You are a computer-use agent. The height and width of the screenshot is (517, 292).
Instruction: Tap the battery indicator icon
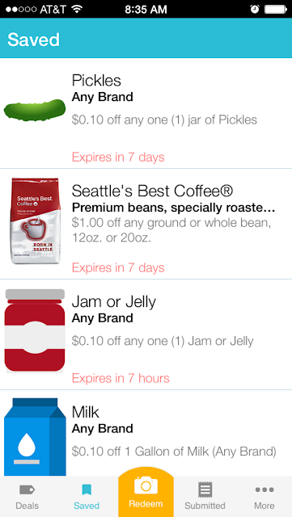tap(276, 9)
